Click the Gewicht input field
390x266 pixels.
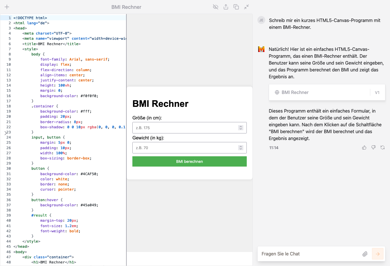[x=189, y=148]
